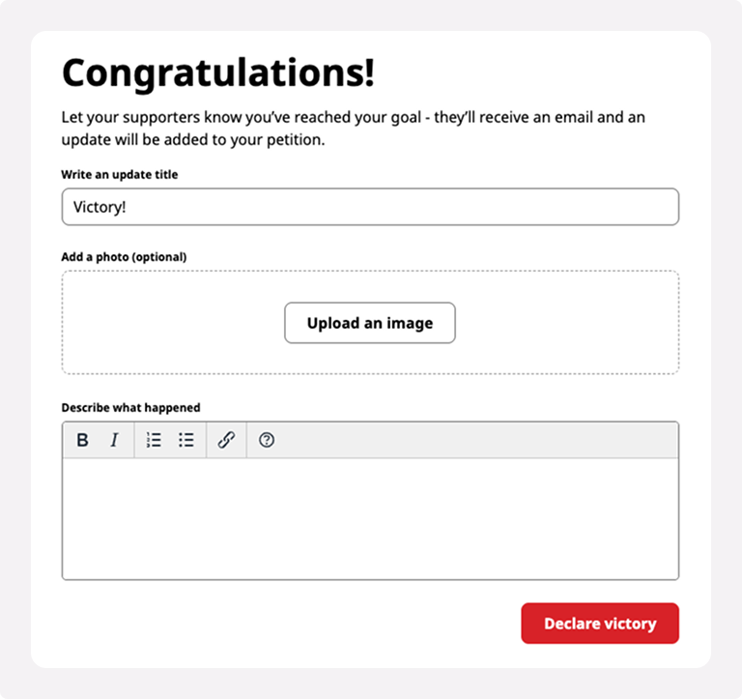Click the insert link chain icon

(x=226, y=440)
